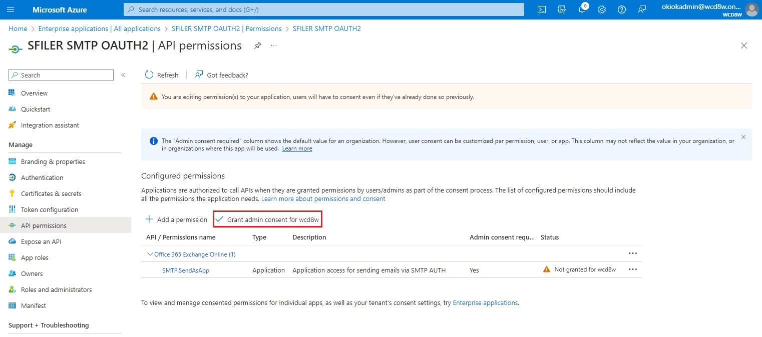Click the Description column header
Screen dimensions: 762x337
click(309, 237)
